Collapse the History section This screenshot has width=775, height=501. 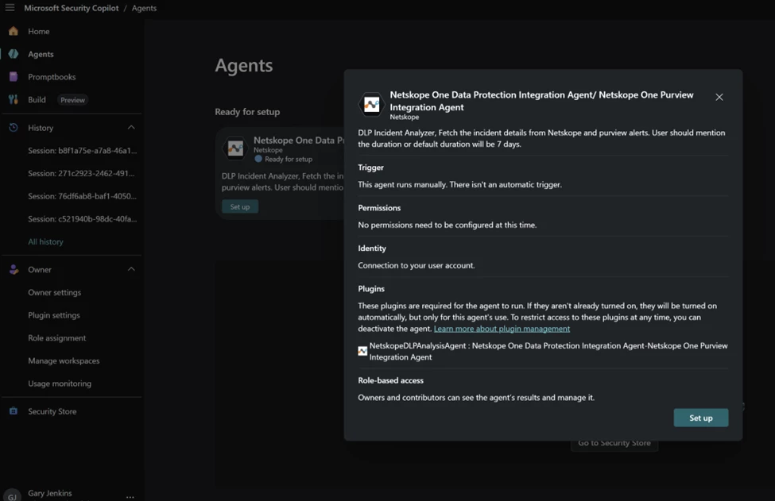(x=131, y=127)
